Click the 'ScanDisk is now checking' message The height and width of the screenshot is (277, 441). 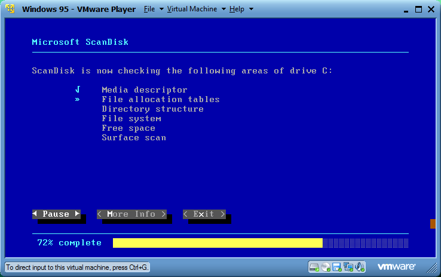coord(182,71)
